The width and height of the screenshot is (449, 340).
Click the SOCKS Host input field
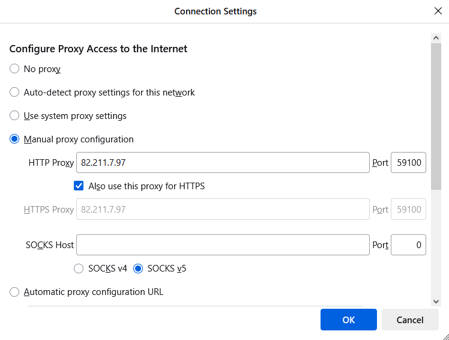pos(223,245)
